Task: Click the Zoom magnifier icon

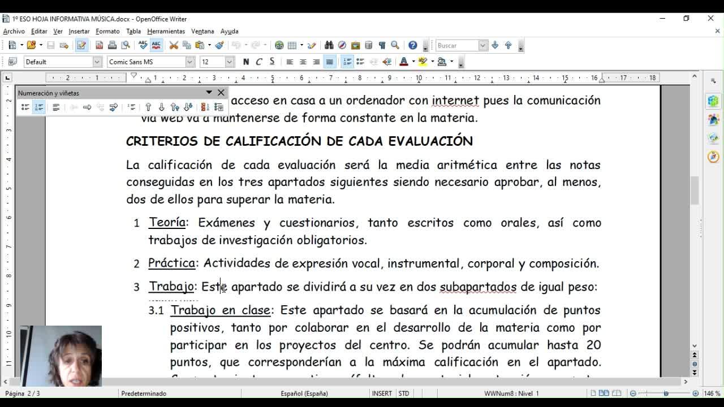Action: coord(395,45)
